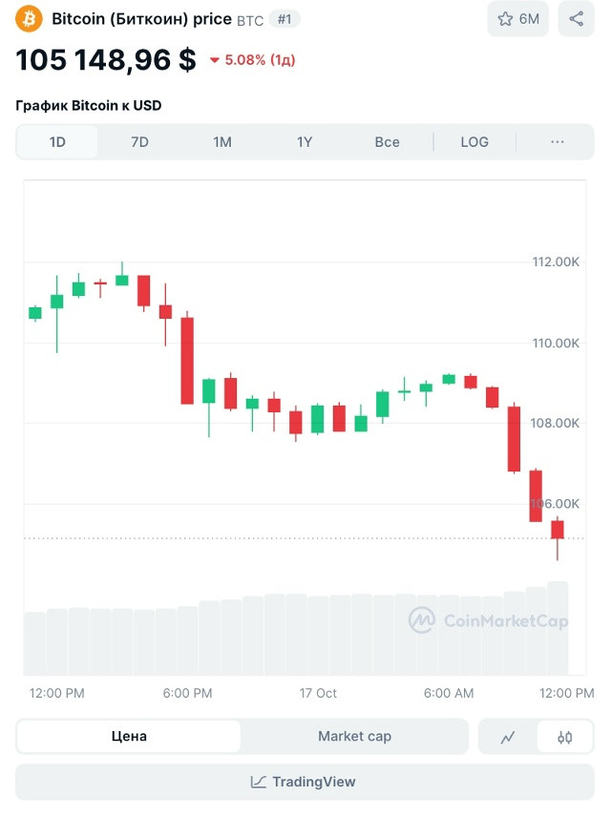Toggle the LOG scale option
This screenshot has width=611, height=817.
click(474, 142)
